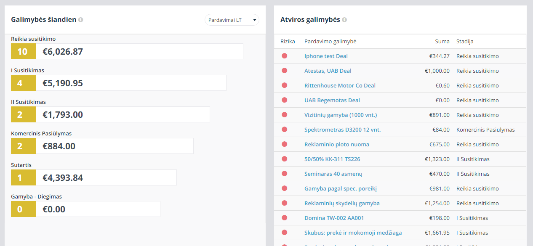Click the red risk dot for Iphone test Deal

[x=284, y=56]
